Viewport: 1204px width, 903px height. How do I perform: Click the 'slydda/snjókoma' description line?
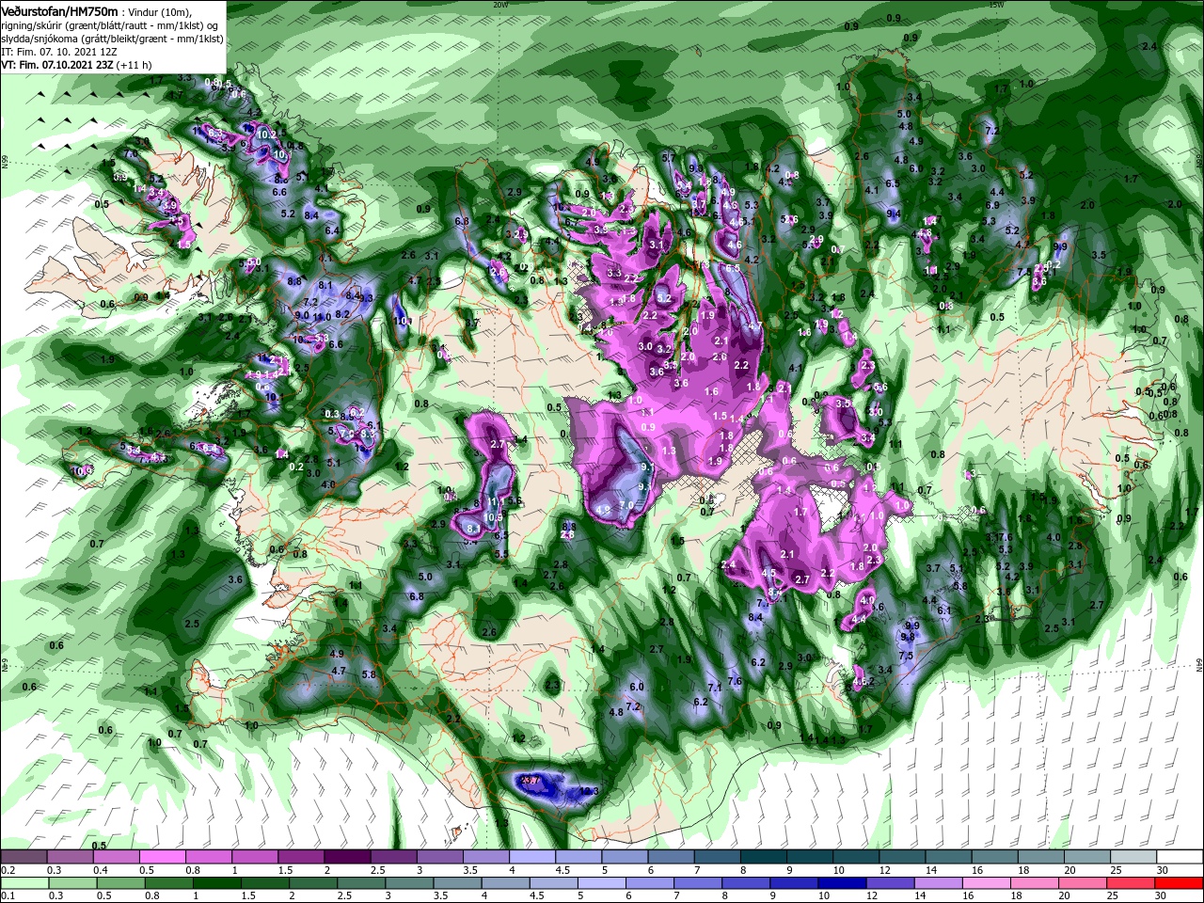pyautogui.click(x=110, y=39)
